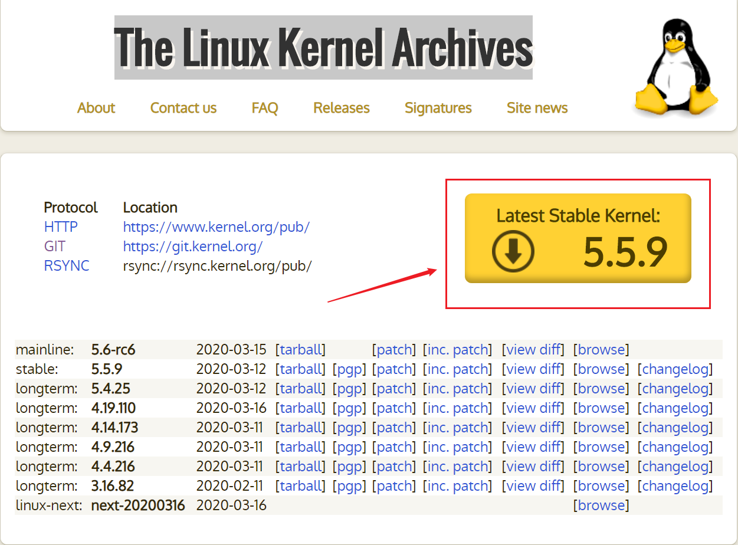Go to the Contact us page
This screenshot has width=738, height=545.
point(183,108)
